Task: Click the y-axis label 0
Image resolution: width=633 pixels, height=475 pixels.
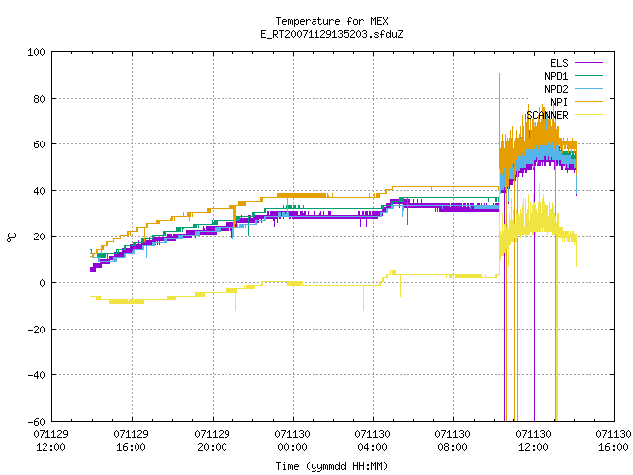Action: point(42,283)
